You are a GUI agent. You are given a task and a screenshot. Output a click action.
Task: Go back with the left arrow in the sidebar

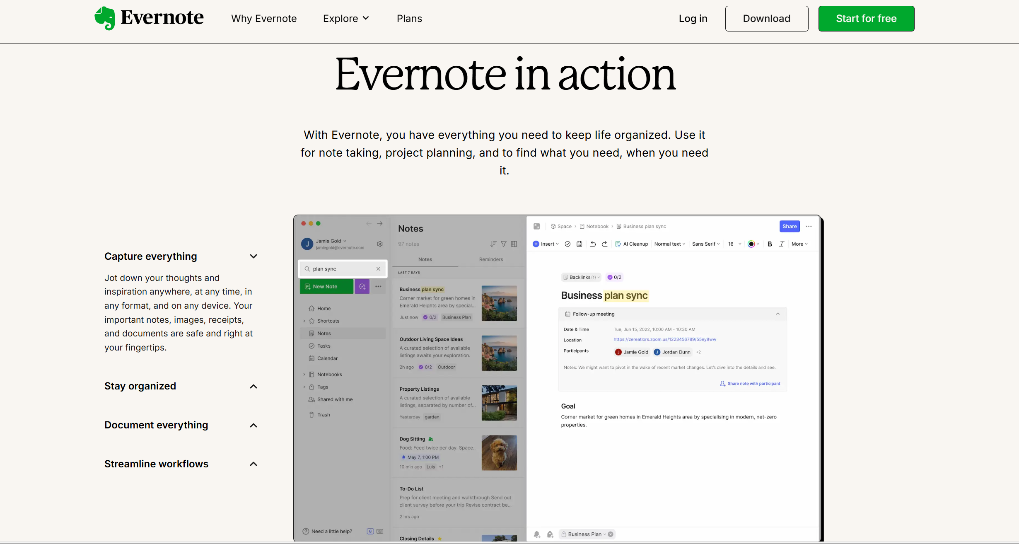[x=369, y=223]
